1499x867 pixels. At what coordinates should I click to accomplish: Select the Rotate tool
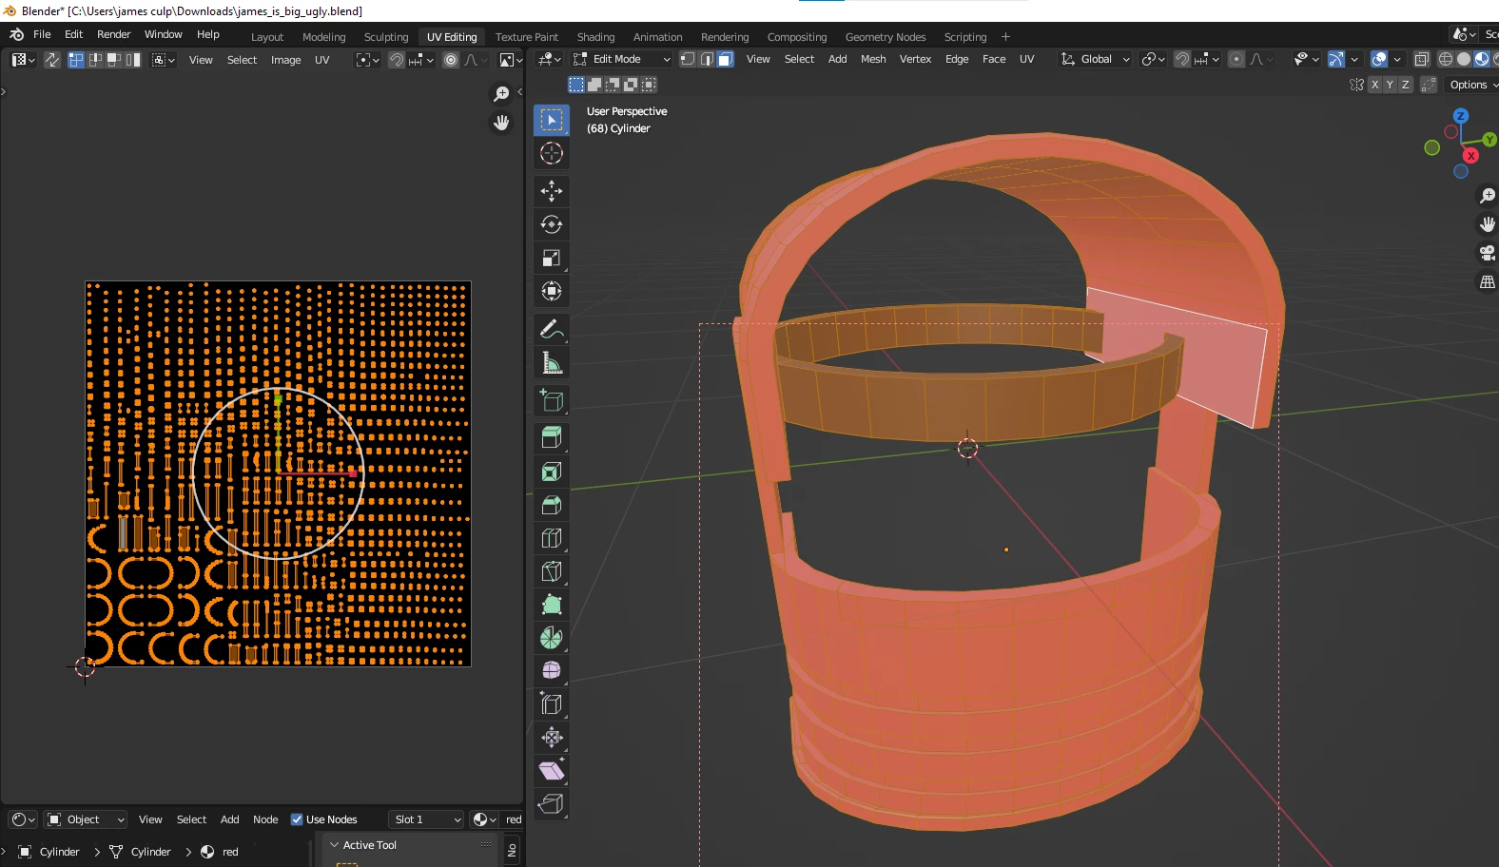552,224
